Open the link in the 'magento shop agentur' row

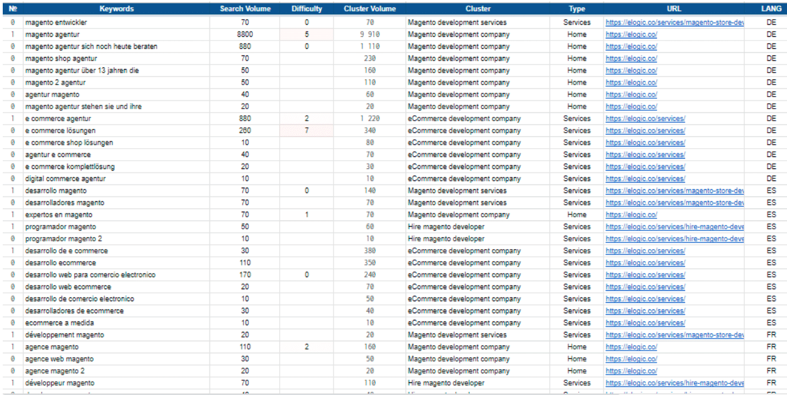631,58
